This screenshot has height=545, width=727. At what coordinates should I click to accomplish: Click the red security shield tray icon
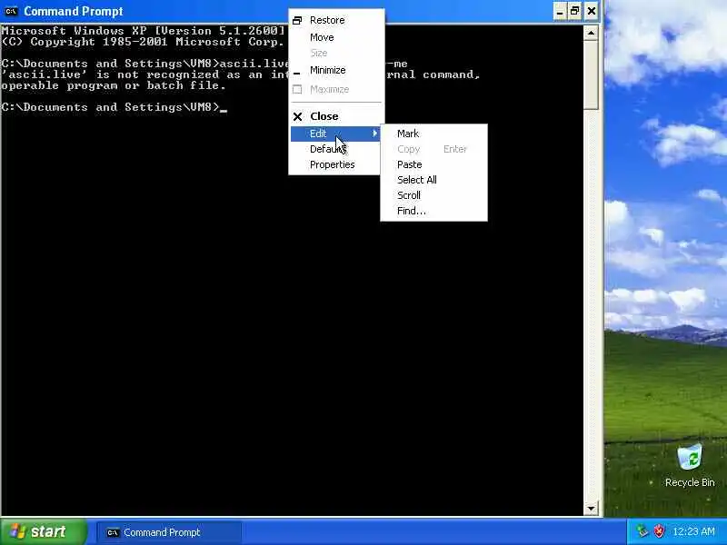(659, 531)
